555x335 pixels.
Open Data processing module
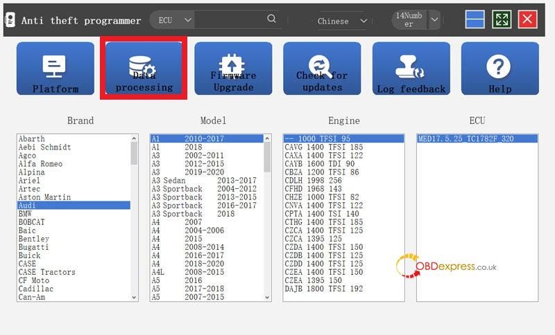144,68
